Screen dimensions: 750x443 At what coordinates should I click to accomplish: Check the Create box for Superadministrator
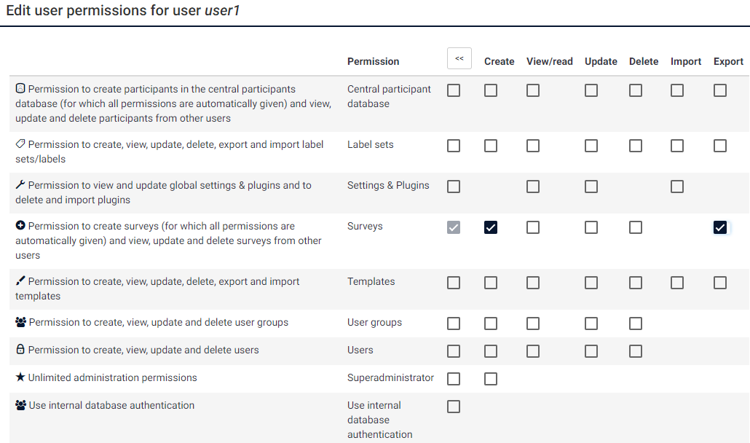[491, 379]
